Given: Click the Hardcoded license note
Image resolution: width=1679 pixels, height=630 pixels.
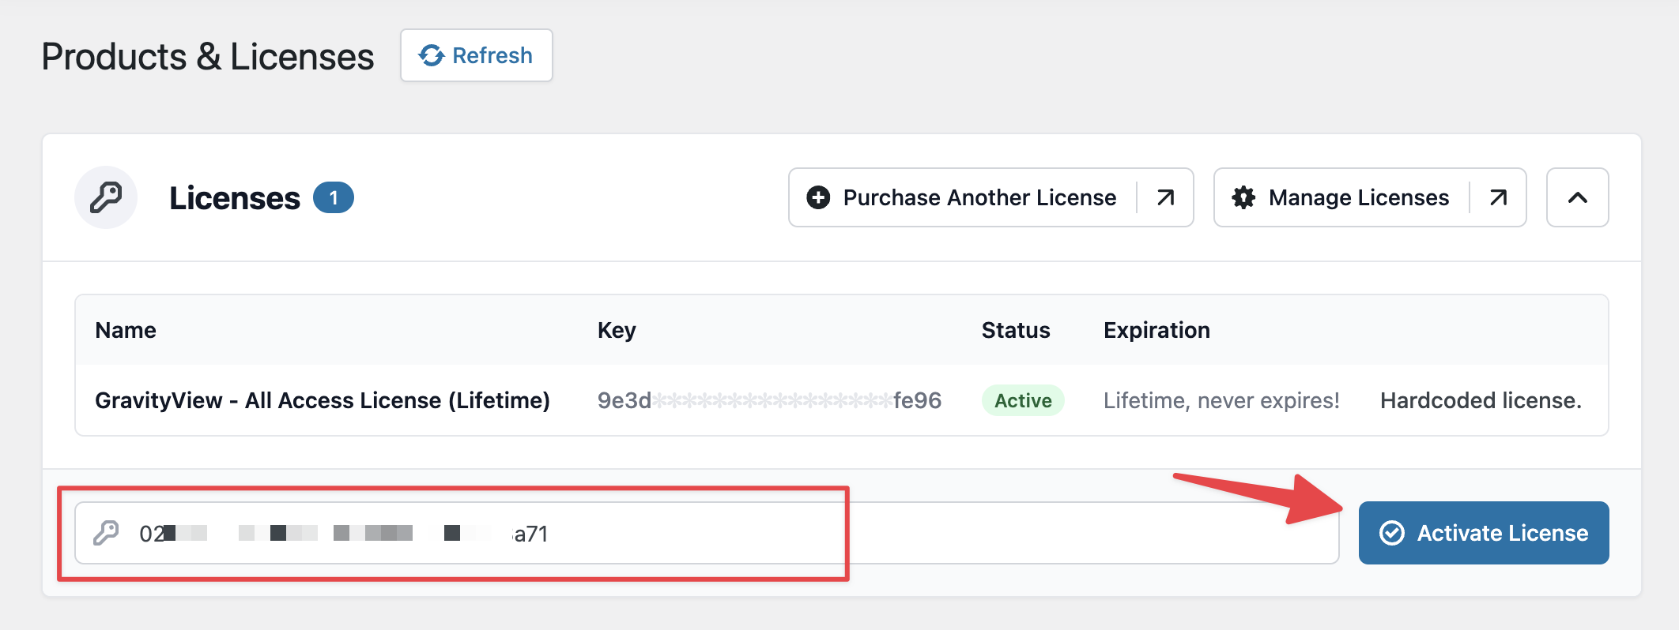Looking at the screenshot, I should click(1481, 400).
